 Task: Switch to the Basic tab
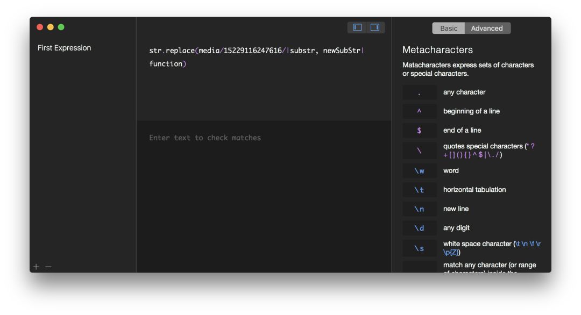coord(448,28)
